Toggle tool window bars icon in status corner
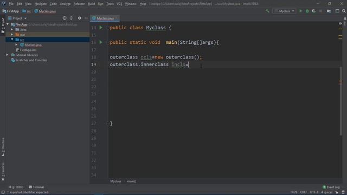The width and height of the screenshot is (347, 195). point(3,192)
